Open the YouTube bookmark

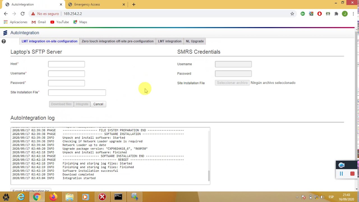point(59,22)
